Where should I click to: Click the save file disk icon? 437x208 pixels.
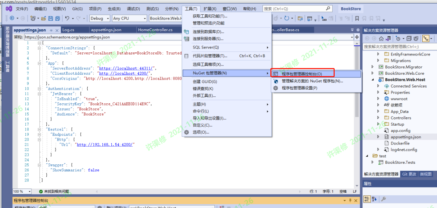[51, 18]
